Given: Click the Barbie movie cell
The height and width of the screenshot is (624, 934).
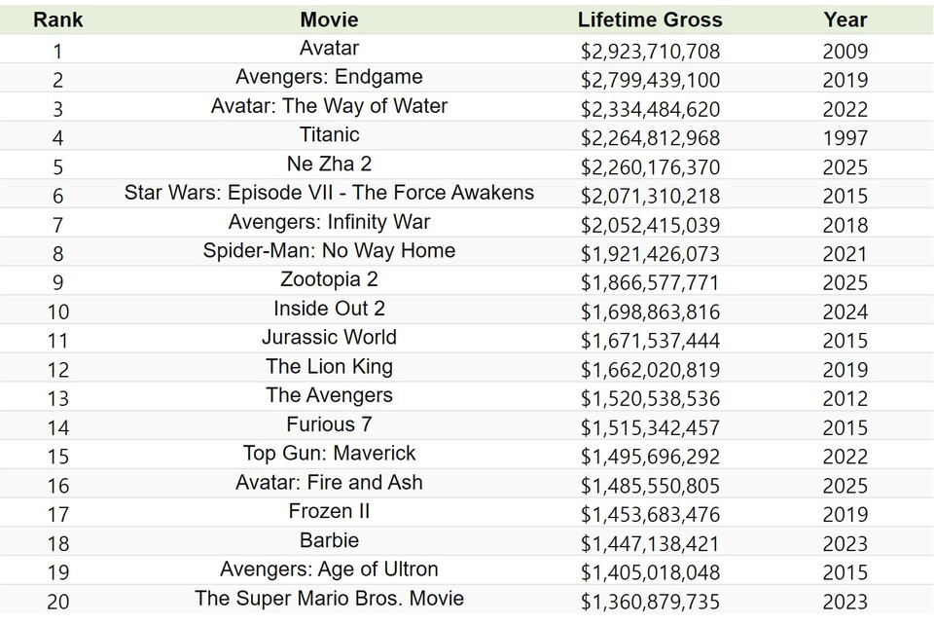Looking at the screenshot, I should tap(329, 540).
